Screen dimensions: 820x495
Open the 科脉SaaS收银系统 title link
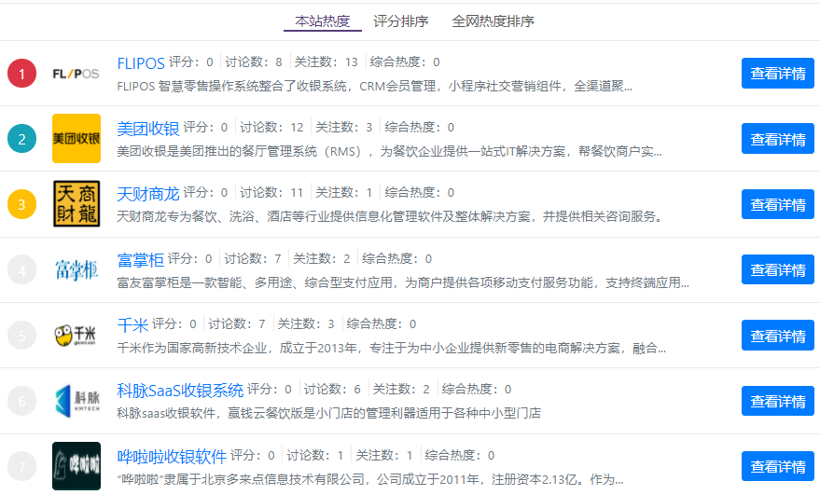pos(180,391)
